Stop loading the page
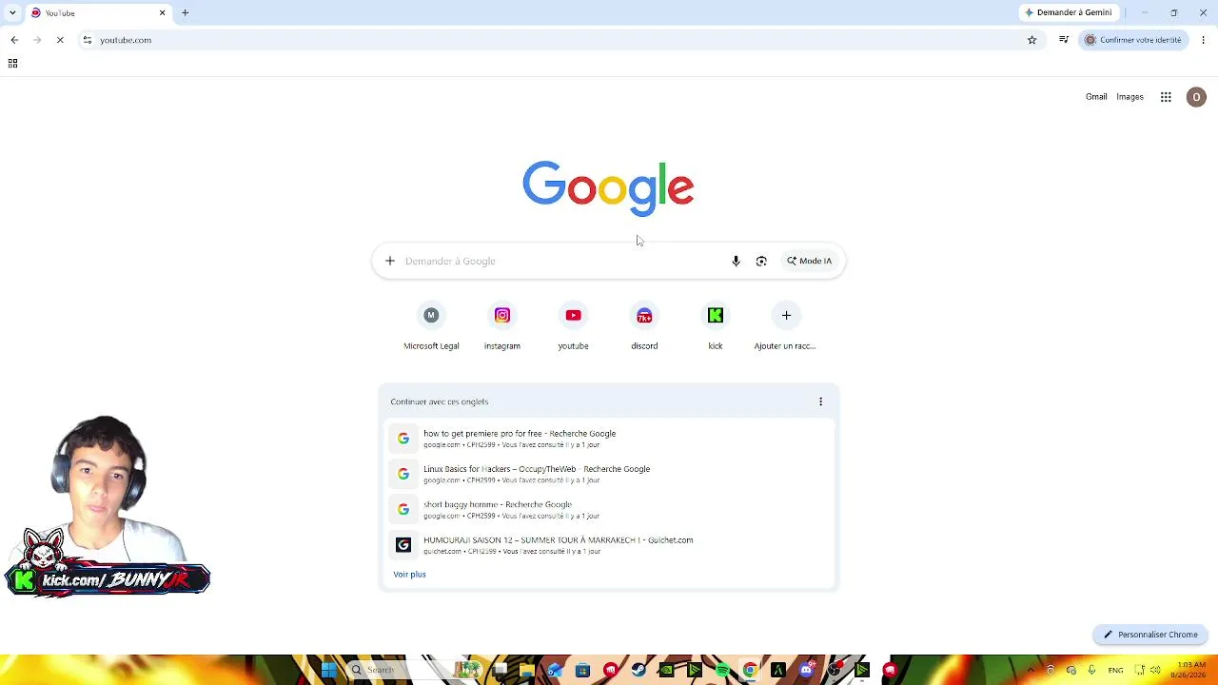Screen dimensions: 1218x685 pos(60,40)
